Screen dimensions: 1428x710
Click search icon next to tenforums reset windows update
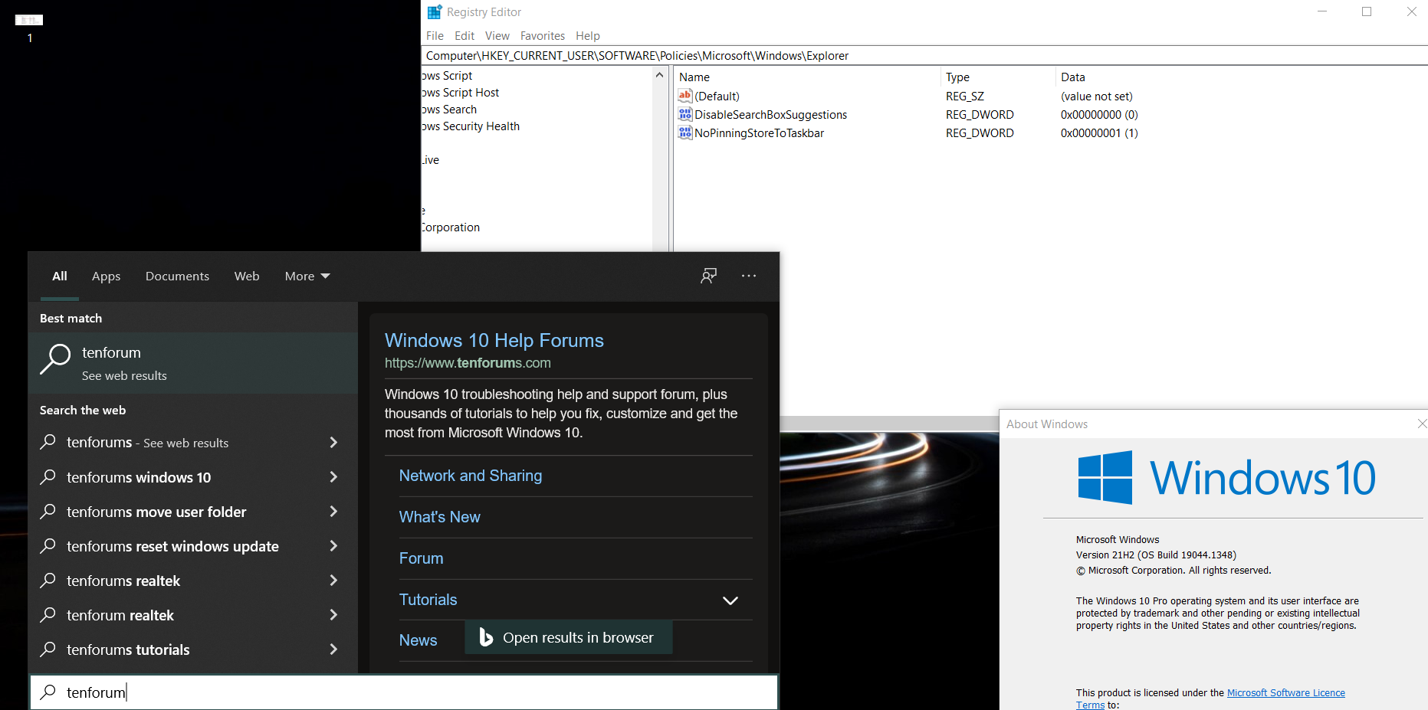pyautogui.click(x=48, y=546)
